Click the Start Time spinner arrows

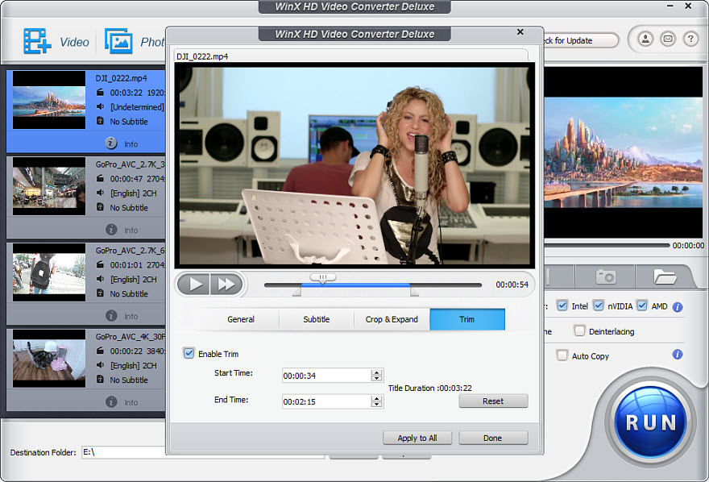(376, 376)
